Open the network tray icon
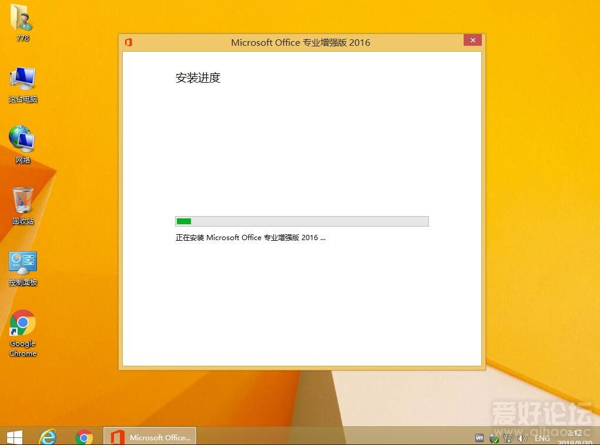 tap(508, 438)
